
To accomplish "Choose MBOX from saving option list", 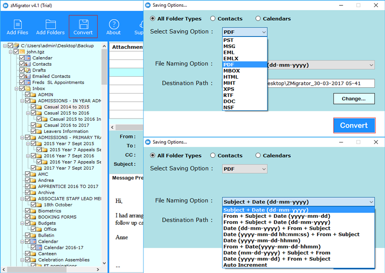I will click(244, 71).
